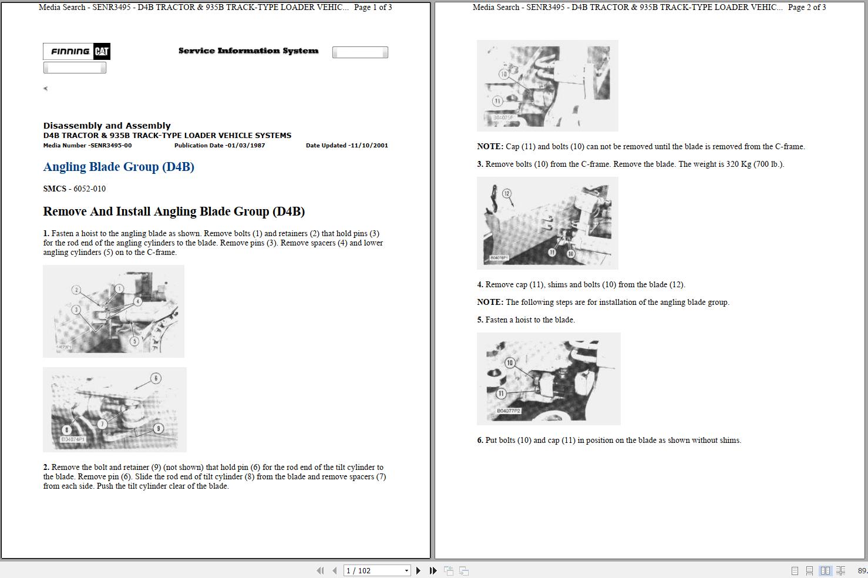Screen dimensions: 868x578
Task: Click the next view navigation icon
Action: point(463,570)
